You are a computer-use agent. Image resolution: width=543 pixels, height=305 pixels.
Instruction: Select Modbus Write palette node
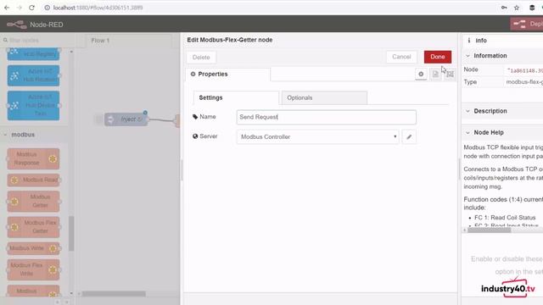33,248
